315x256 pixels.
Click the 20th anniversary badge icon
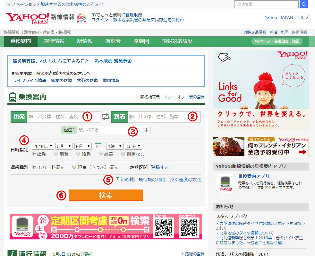pyautogui.click(x=81, y=18)
